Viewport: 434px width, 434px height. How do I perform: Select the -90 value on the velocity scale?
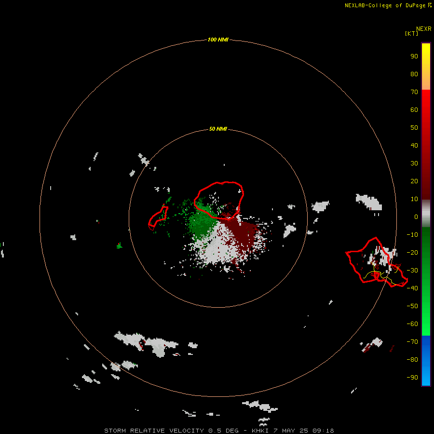[412, 378]
